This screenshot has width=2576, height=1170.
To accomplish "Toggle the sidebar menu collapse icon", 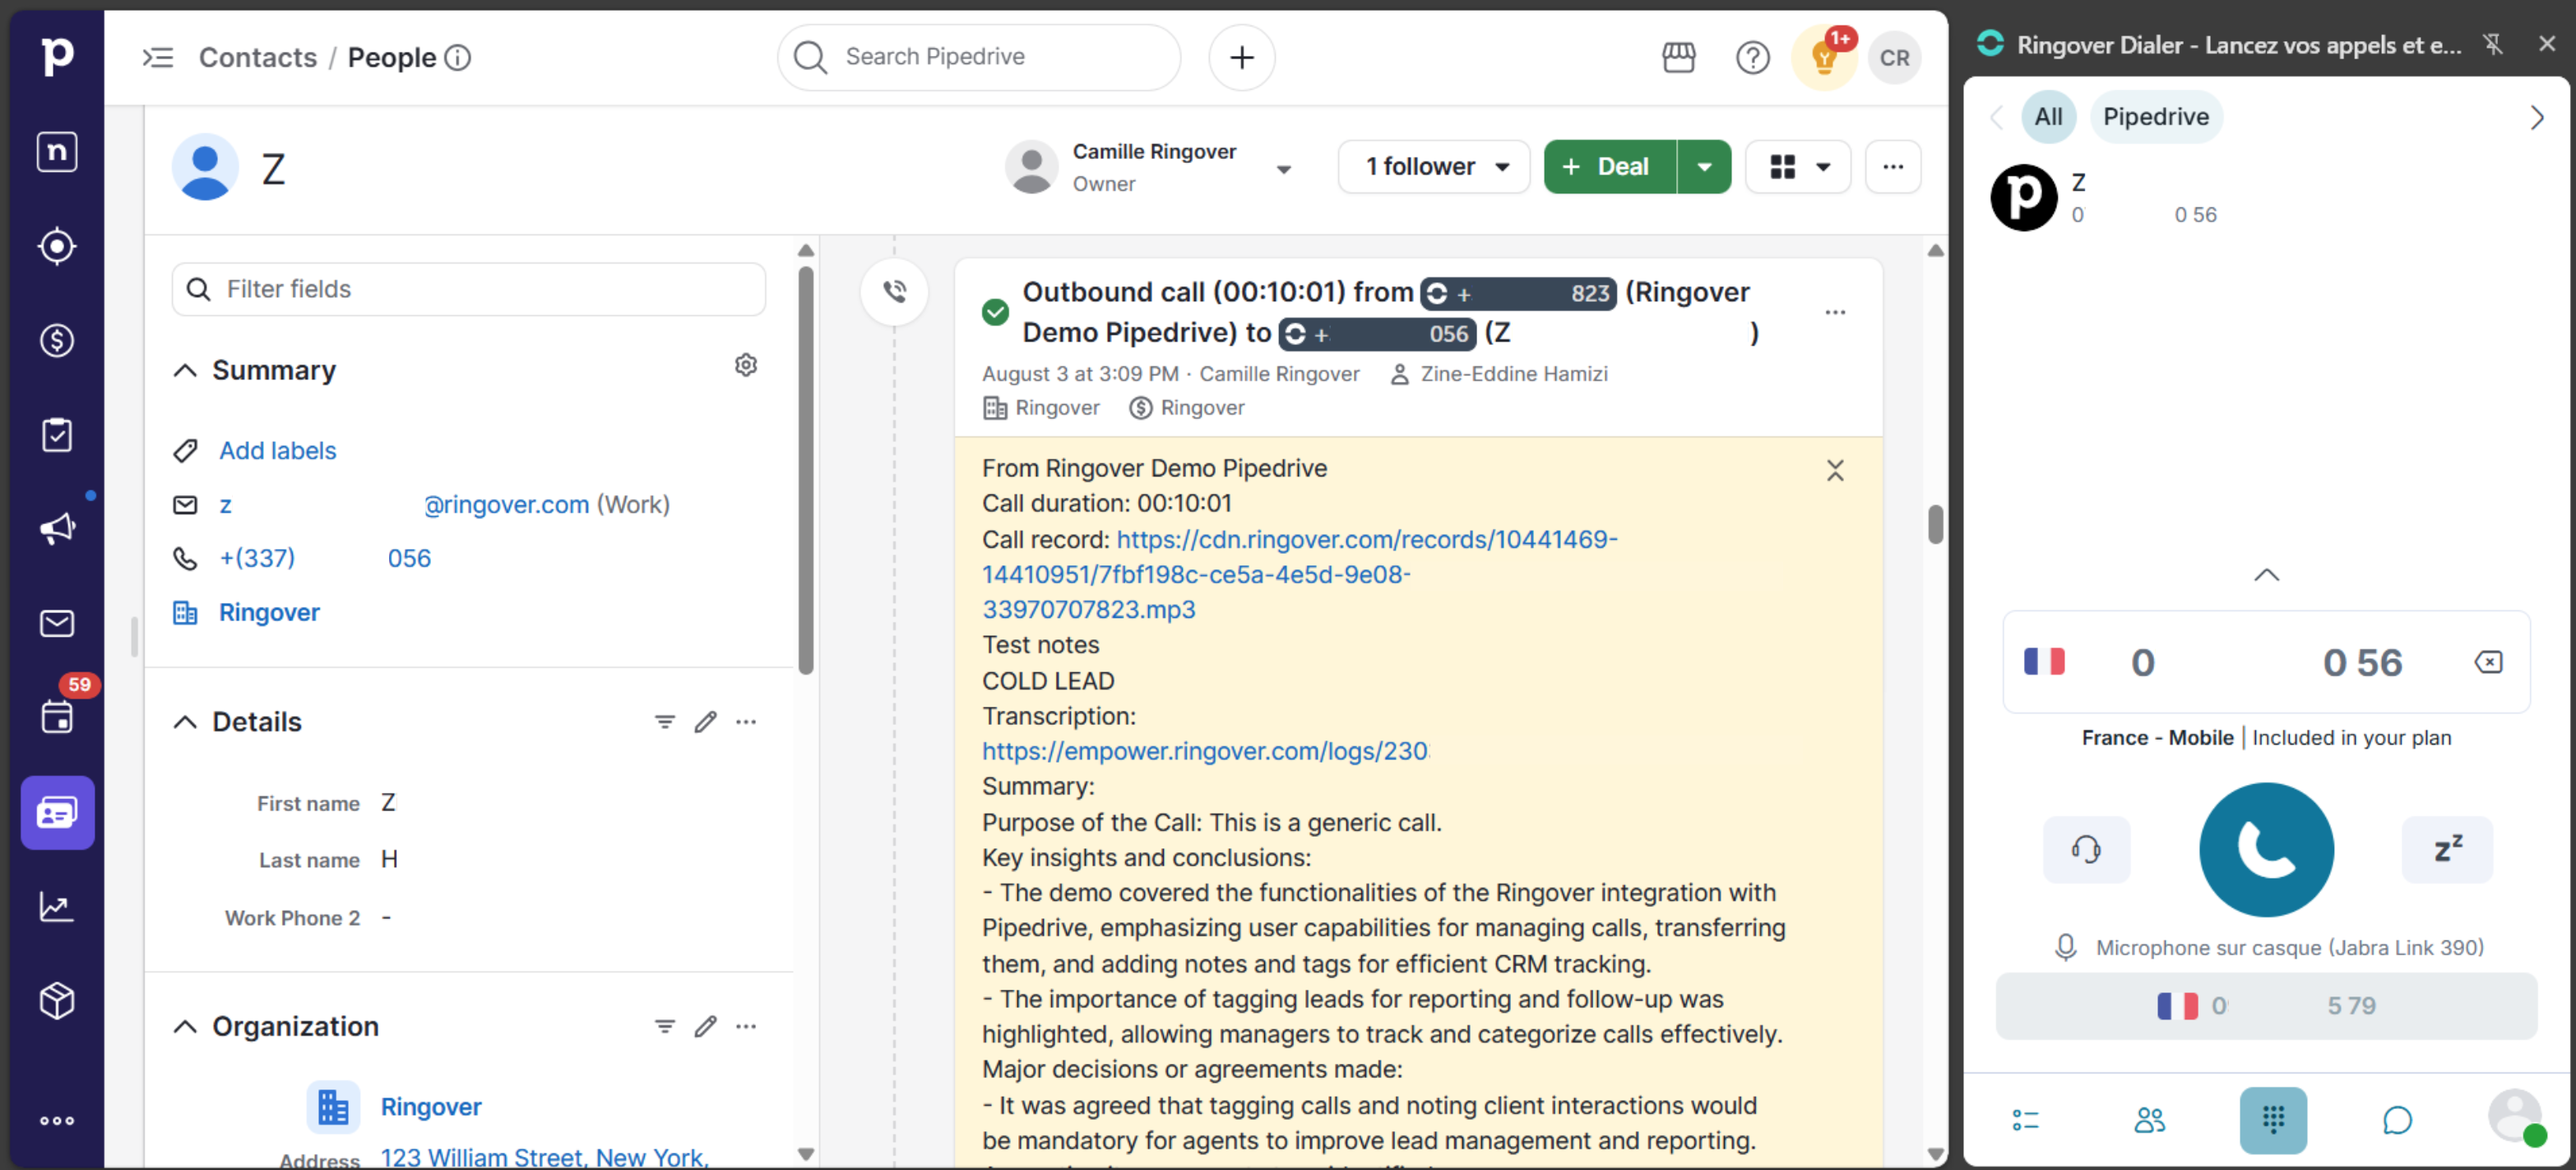I will 157,58.
